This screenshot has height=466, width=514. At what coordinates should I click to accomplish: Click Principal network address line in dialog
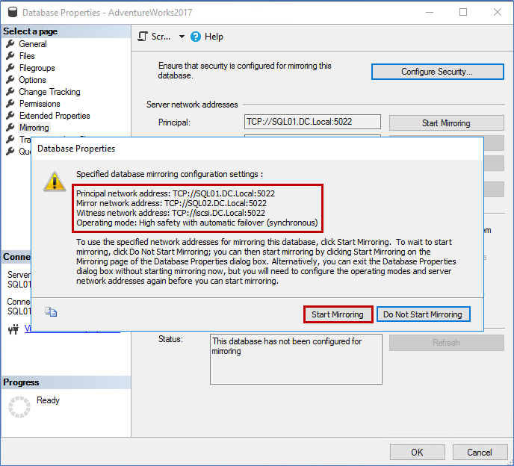[176, 193]
